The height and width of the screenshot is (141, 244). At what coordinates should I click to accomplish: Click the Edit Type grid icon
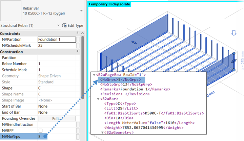click(65, 25)
